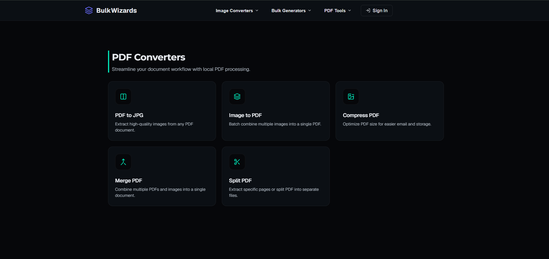Click the Split PDF scissors icon
549x259 pixels.
[x=237, y=162]
